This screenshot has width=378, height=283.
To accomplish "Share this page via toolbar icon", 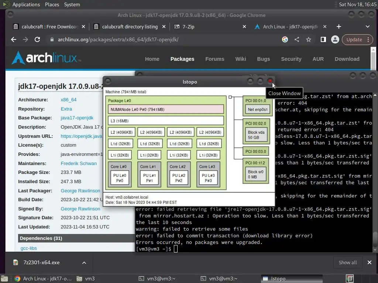I will (x=297, y=39).
